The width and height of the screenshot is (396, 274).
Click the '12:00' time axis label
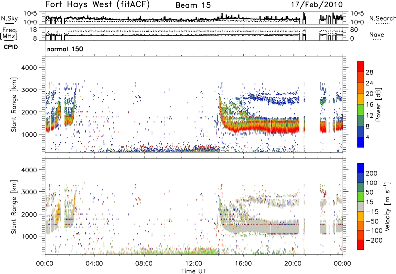click(194, 264)
